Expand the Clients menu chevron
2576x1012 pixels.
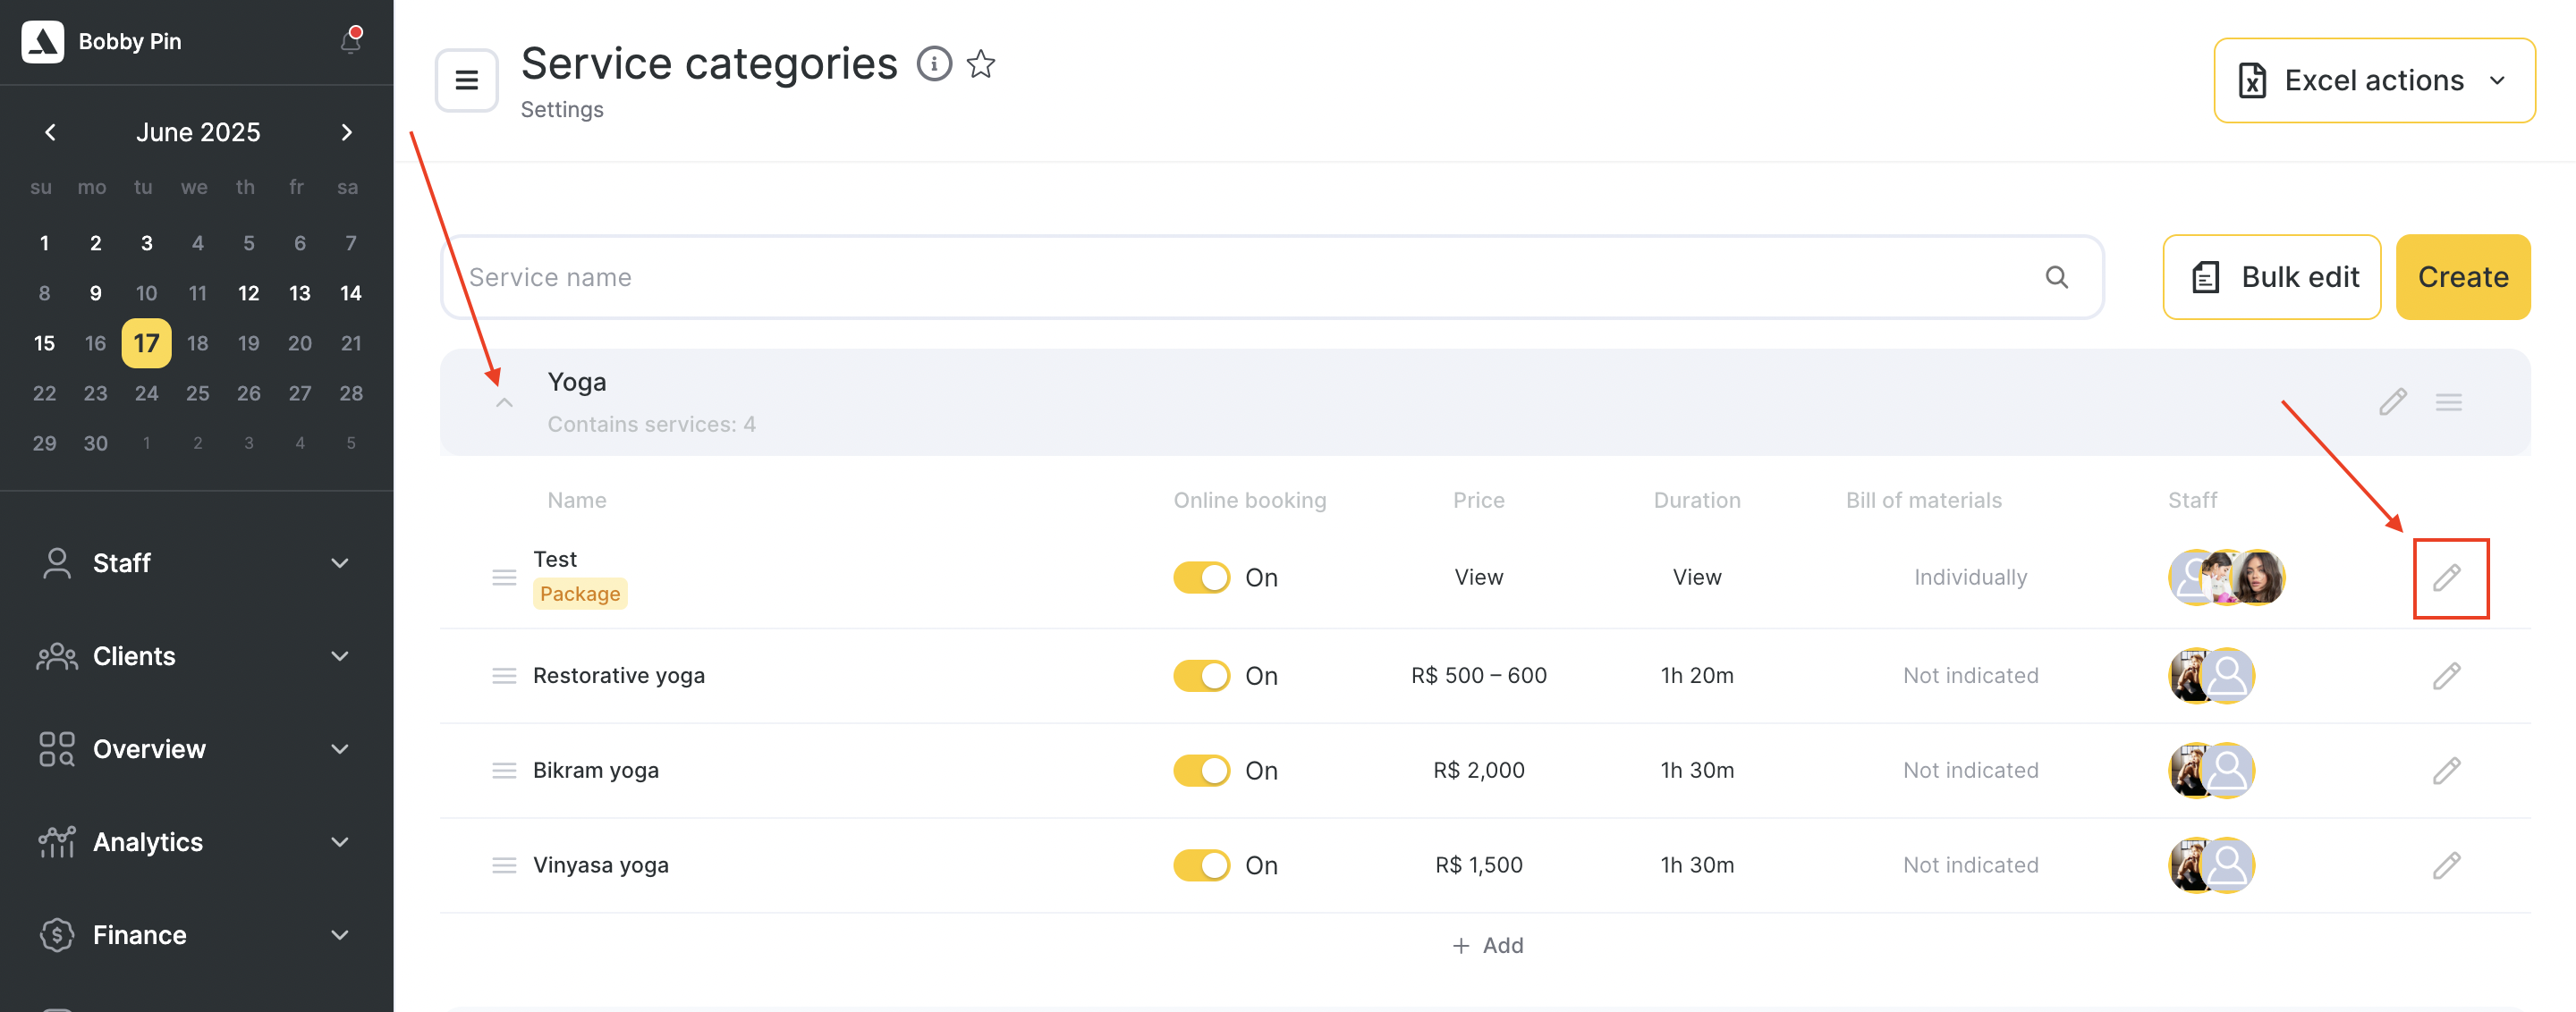point(340,655)
